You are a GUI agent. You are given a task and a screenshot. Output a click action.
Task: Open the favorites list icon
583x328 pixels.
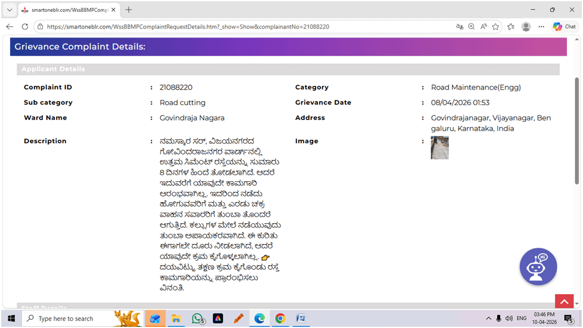tap(511, 27)
